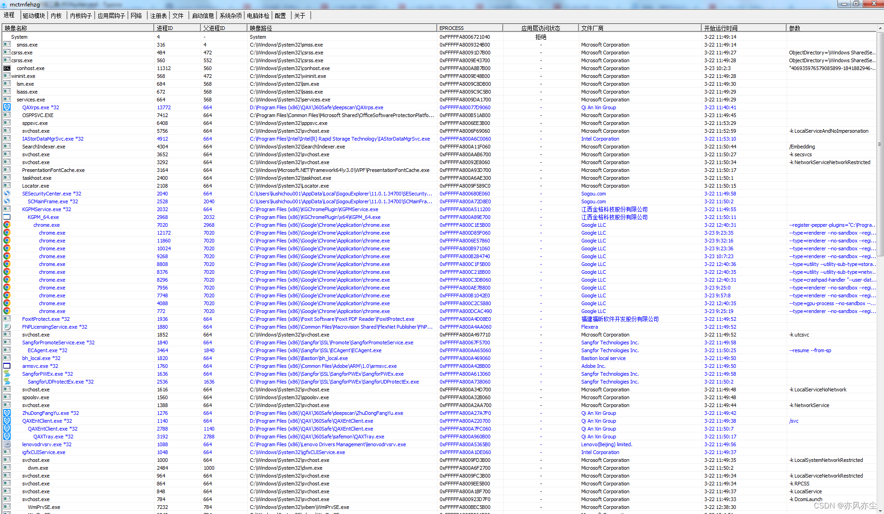884x514 pixels.
Task: Click the Flexera vendor cell
Action: [x=589, y=327]
